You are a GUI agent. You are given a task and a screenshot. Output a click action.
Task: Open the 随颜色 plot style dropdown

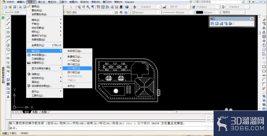[233, 12]
